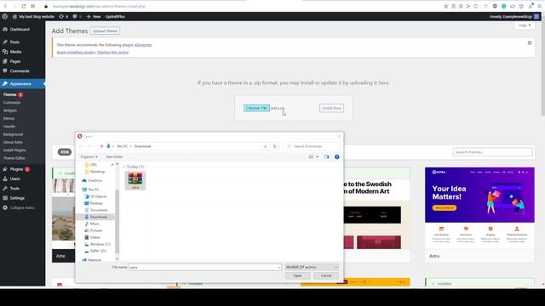Open 'My best blog website' site link
The image size is (545, 306).
tap(33, 16)
